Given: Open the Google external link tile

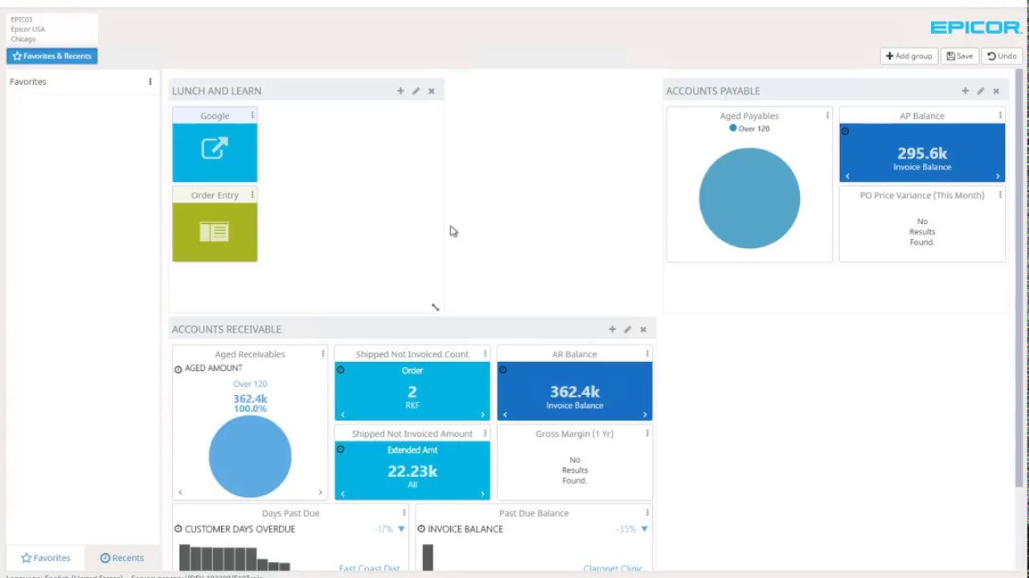Looking at the screenshot, I should [x=215, y=153].
